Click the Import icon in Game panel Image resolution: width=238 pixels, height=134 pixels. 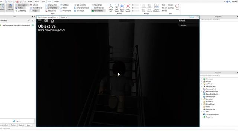[14, 121]
